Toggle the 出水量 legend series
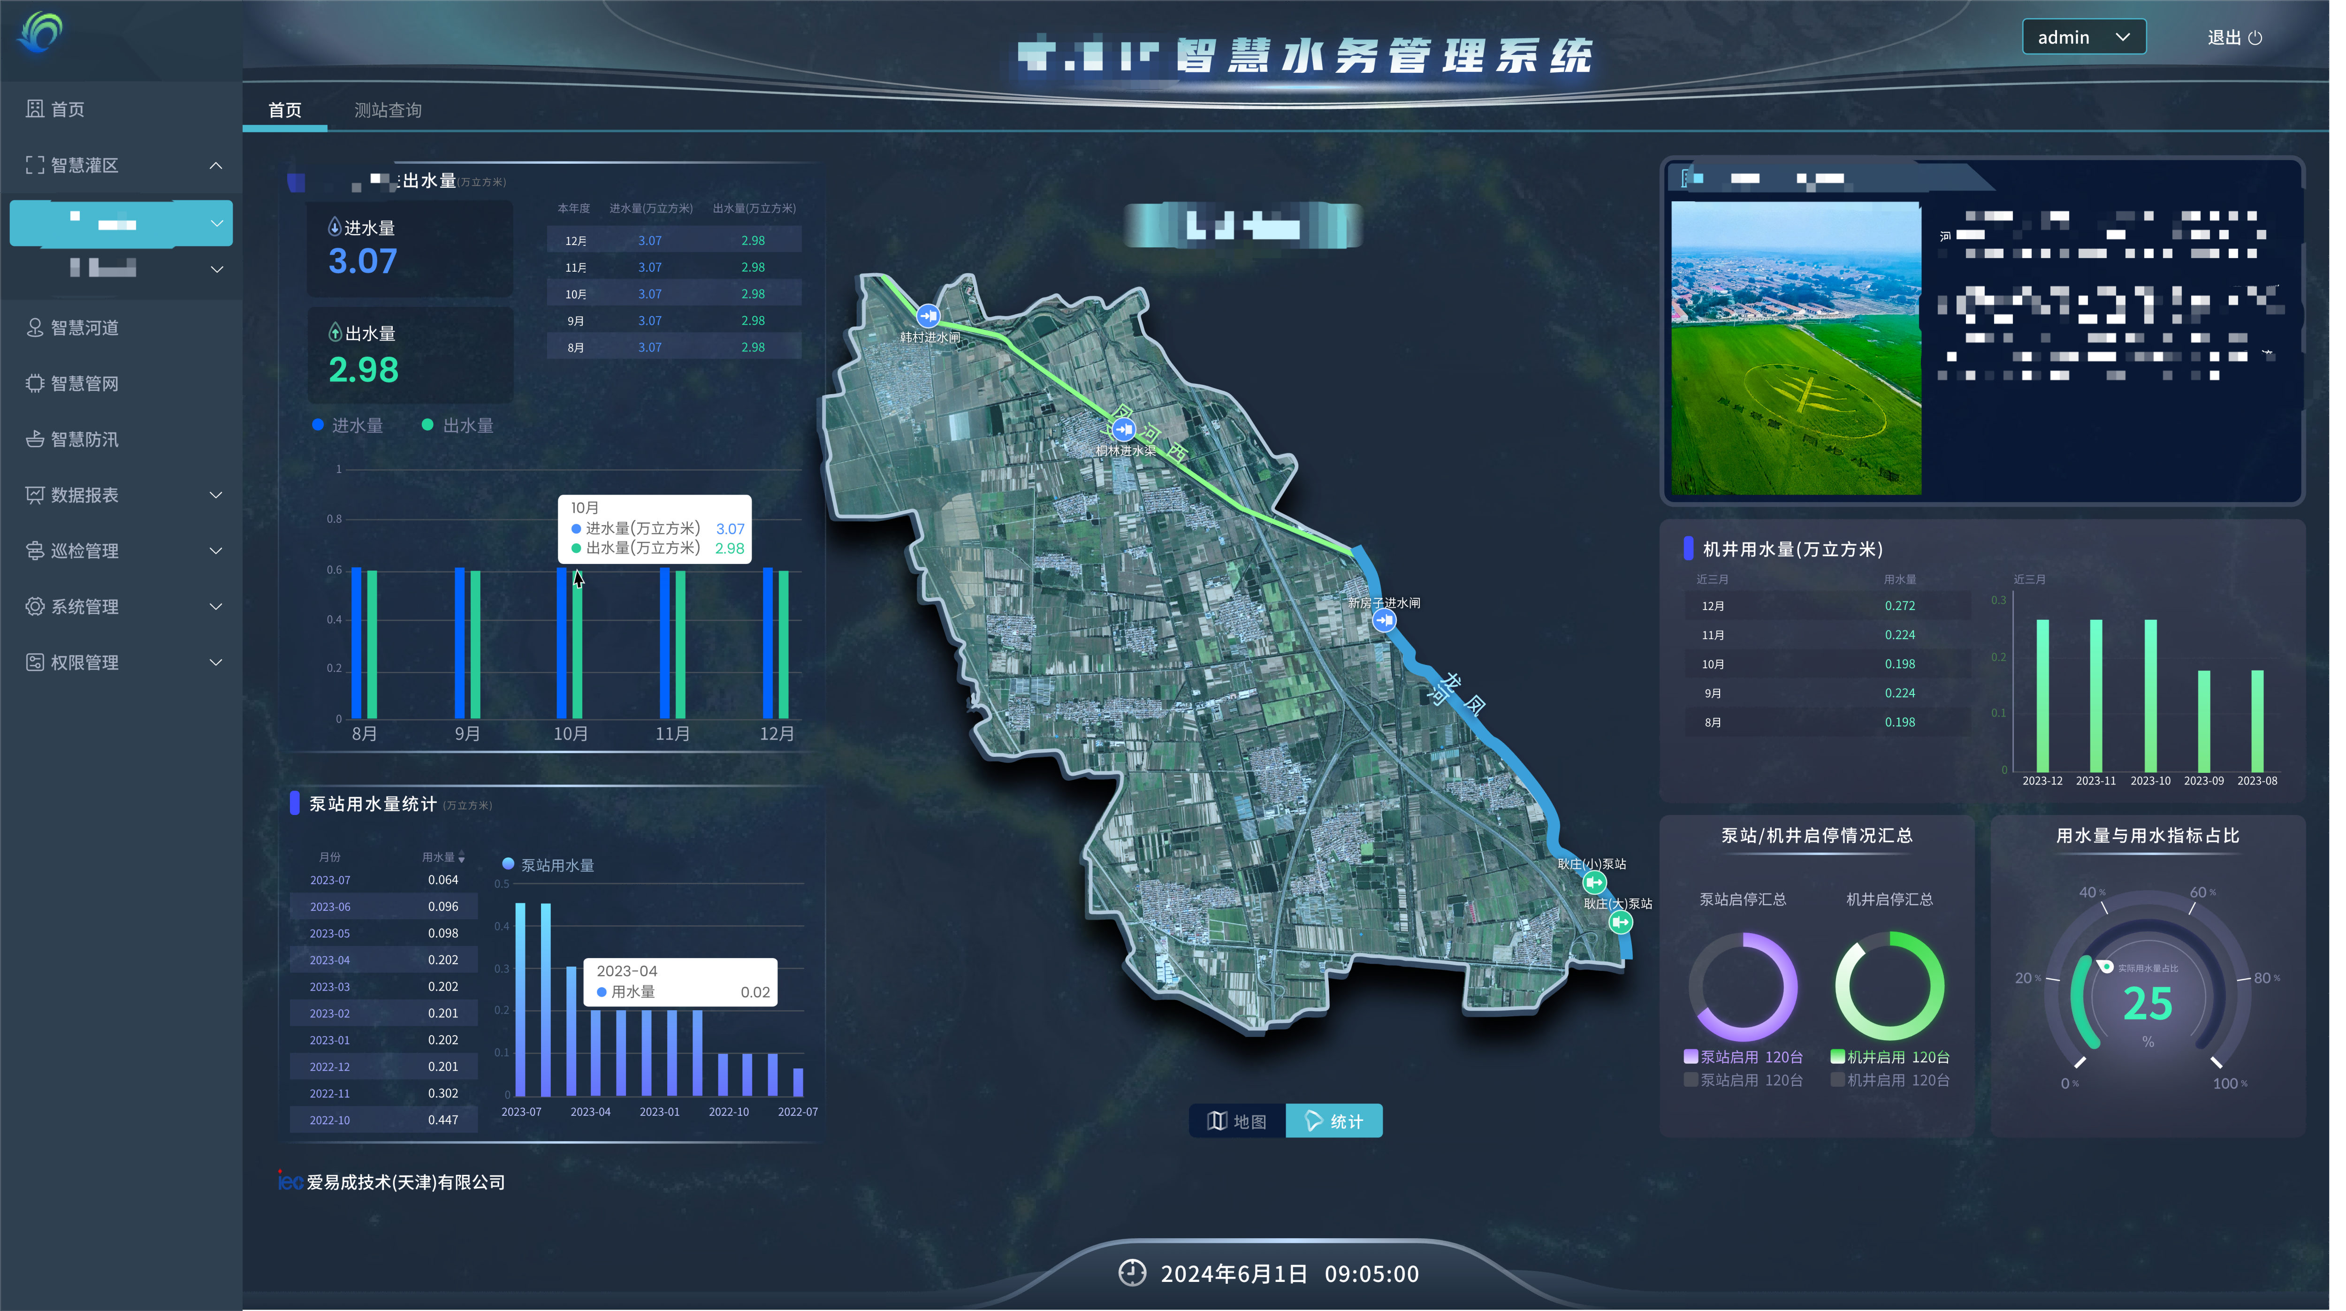Image resolution: width=2346 pixels, height=1311 pixels. (x=457, y=426)
